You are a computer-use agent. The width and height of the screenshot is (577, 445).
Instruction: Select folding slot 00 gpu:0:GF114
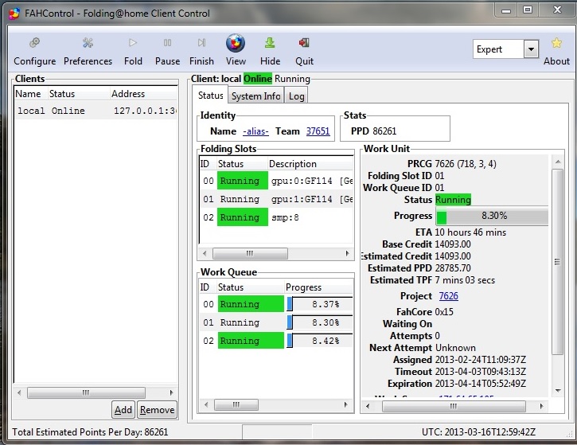click(276, 181)
